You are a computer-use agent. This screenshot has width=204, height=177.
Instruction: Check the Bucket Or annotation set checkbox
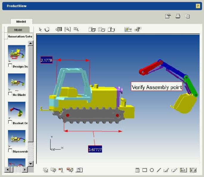(x=10, y=122)
